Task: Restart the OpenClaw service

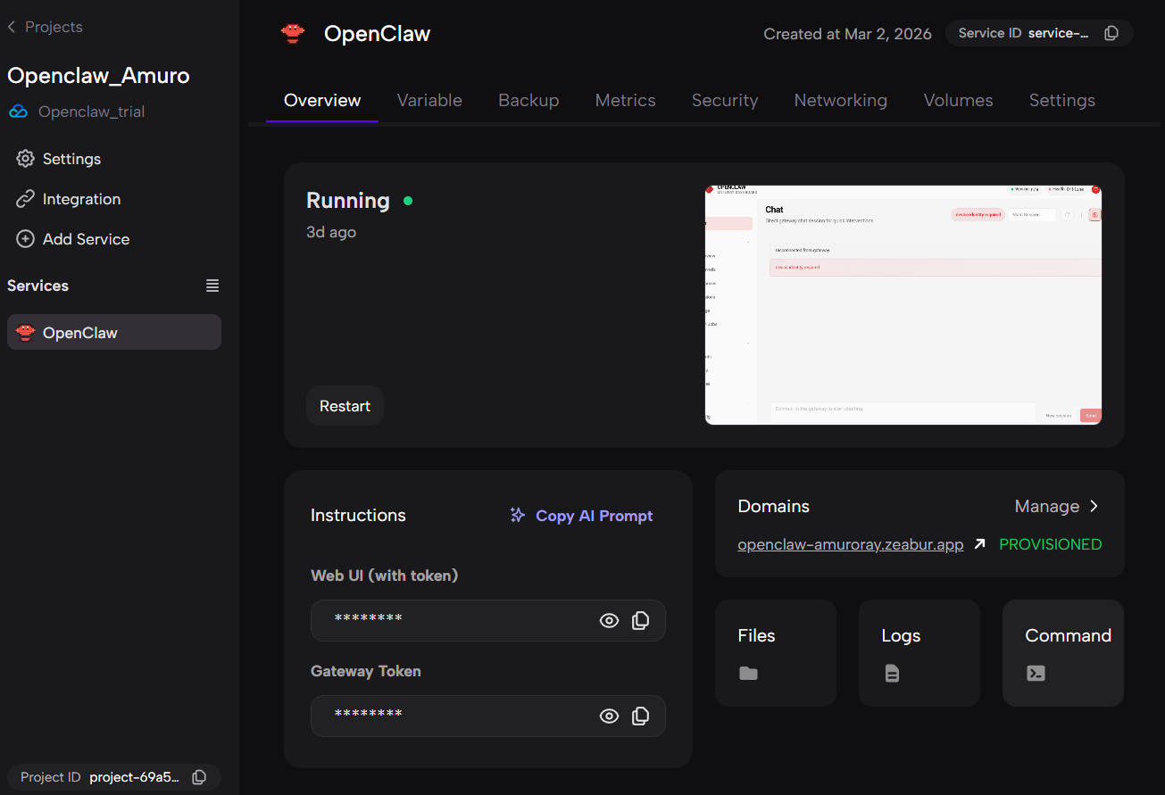Action: 345,406
